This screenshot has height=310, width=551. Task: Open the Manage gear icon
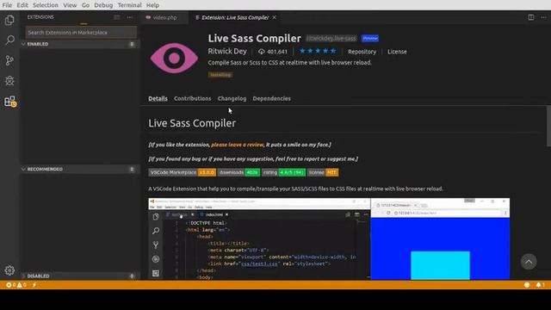[9, 270]
